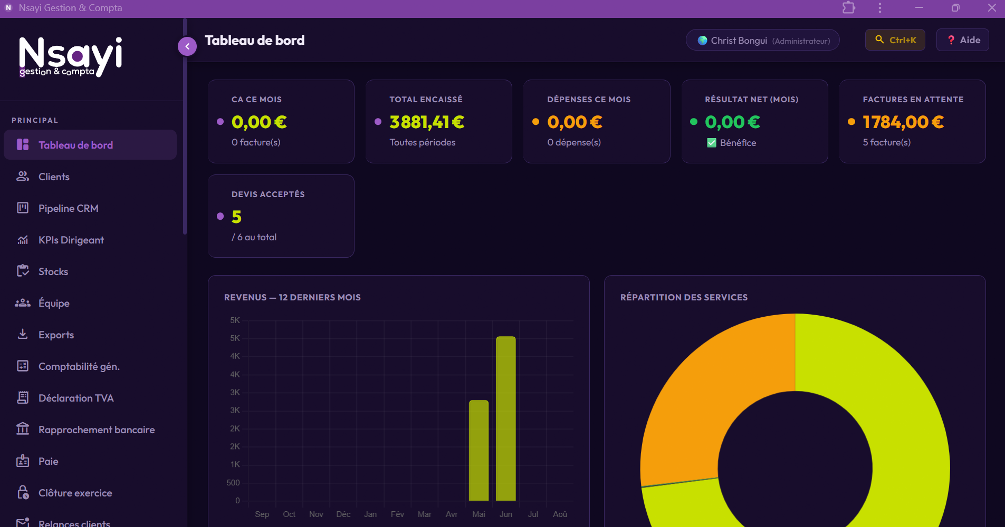The height and width of the screenshot is (527, 1005).
Task: Click the Nsayi gestion & compta logo
Action: (x=70, y=57)
